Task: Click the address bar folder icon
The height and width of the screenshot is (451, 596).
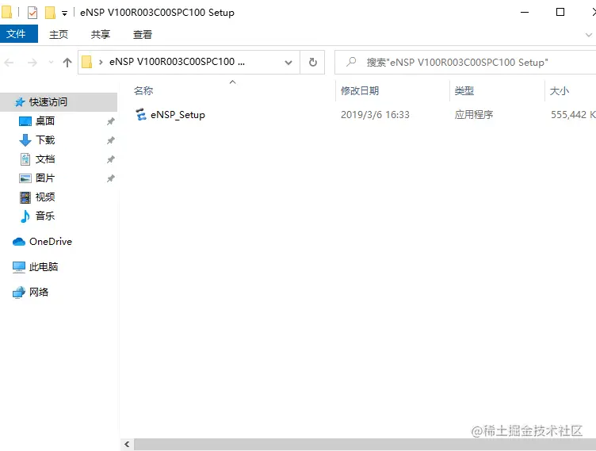Action: pos(87,62)
